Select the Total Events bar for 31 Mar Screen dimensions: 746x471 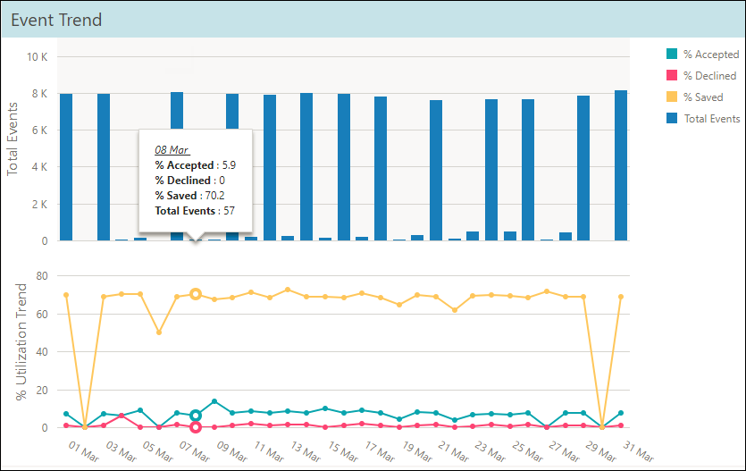point(621,164)
